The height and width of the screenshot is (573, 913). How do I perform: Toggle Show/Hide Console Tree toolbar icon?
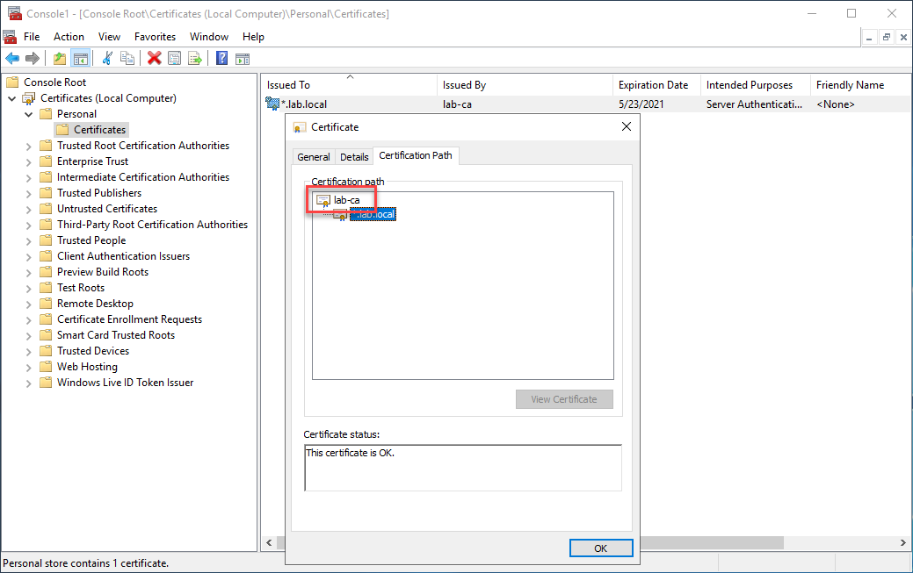(x=80, y=59)
